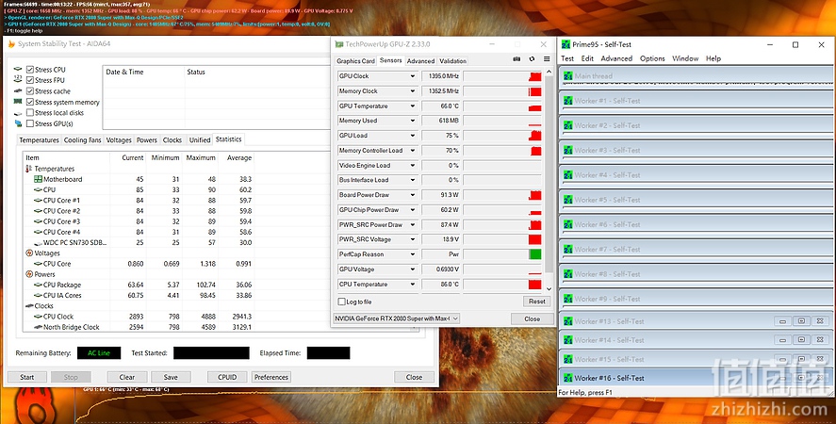
Task: Toggle the Stress cache checkbox
Action: pyautogui.click(x=30, y=91)
